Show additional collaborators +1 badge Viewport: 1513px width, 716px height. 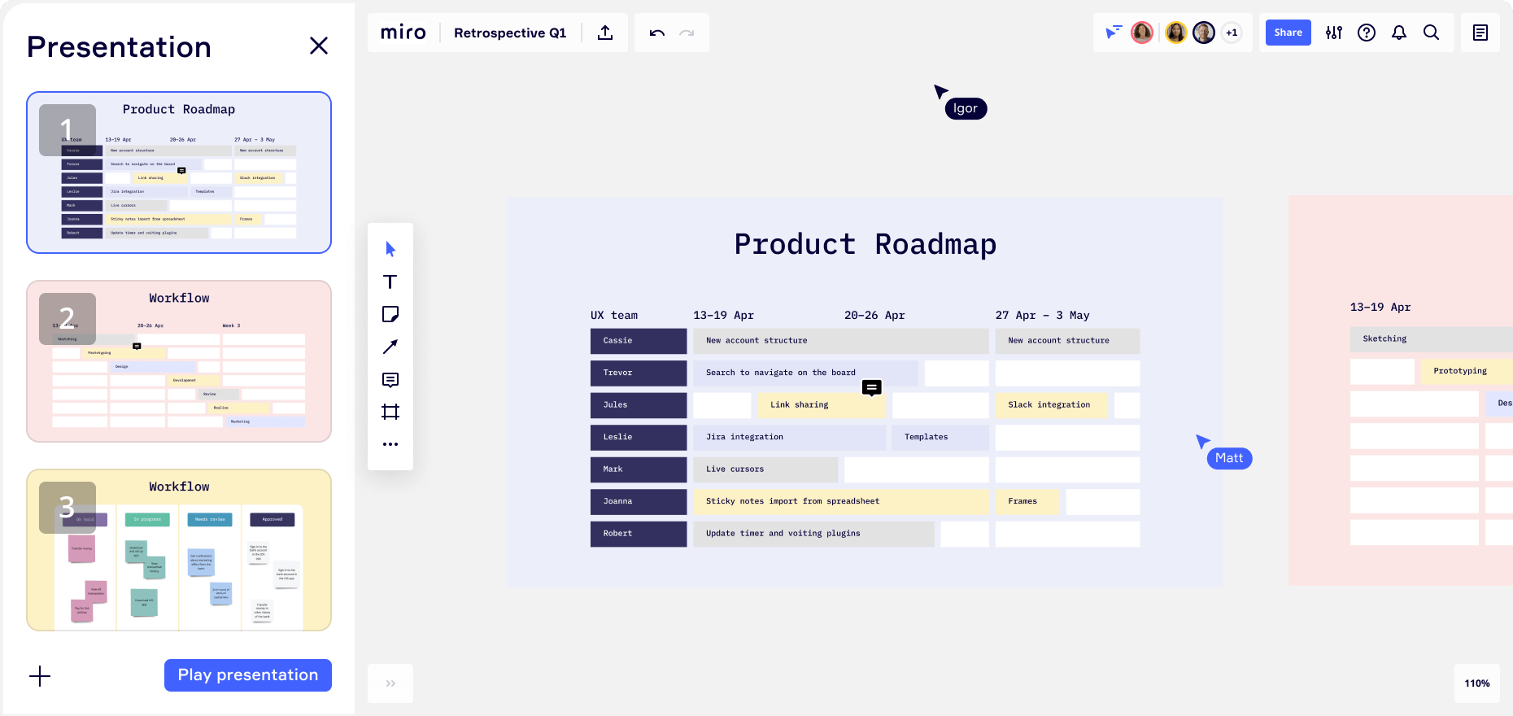(x=1232, y=33)
